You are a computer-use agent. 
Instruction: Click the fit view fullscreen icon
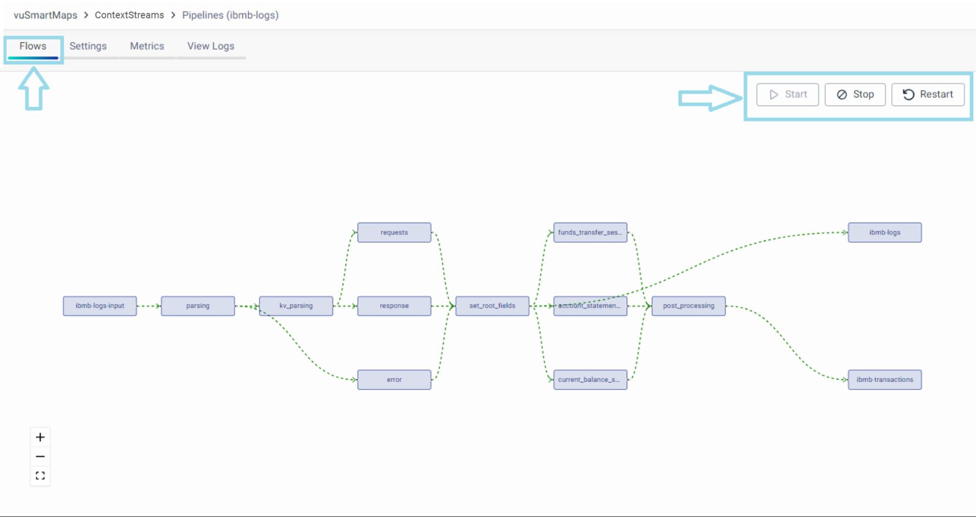[40, 476]
